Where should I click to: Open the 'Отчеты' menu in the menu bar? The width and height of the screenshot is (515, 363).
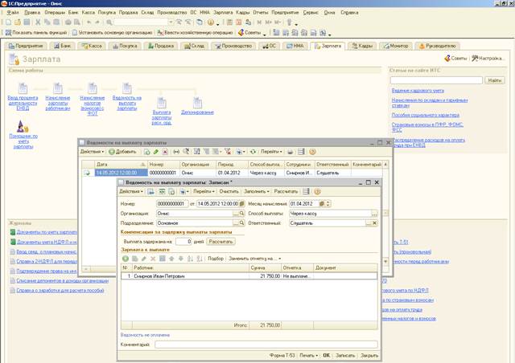pos(261,13)
